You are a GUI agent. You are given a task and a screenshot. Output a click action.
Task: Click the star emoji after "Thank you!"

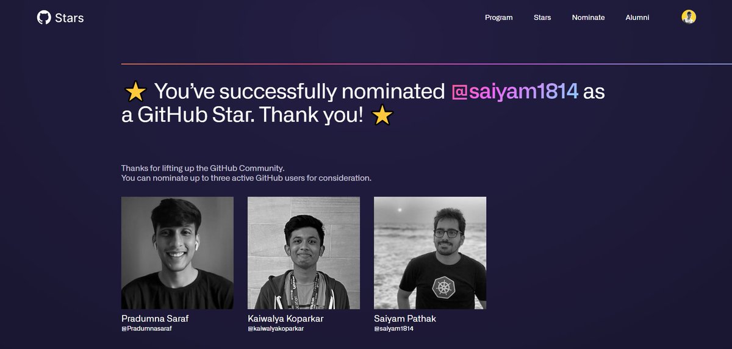(382, 115)
